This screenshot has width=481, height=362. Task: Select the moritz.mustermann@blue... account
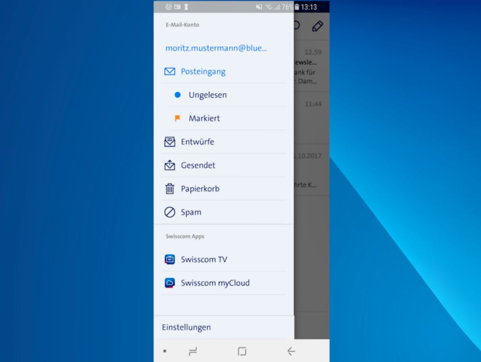click(x=216, y=48)
